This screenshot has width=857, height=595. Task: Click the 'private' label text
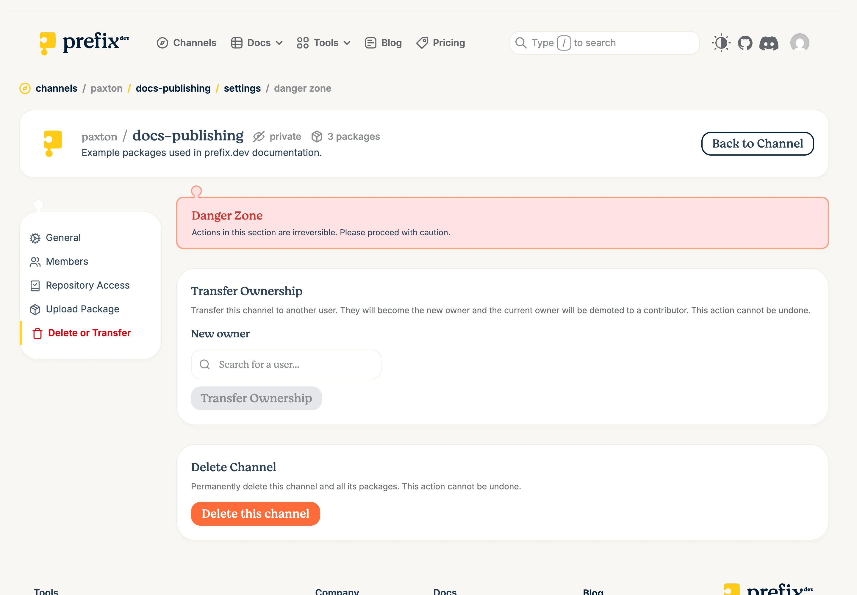point(285,137)
